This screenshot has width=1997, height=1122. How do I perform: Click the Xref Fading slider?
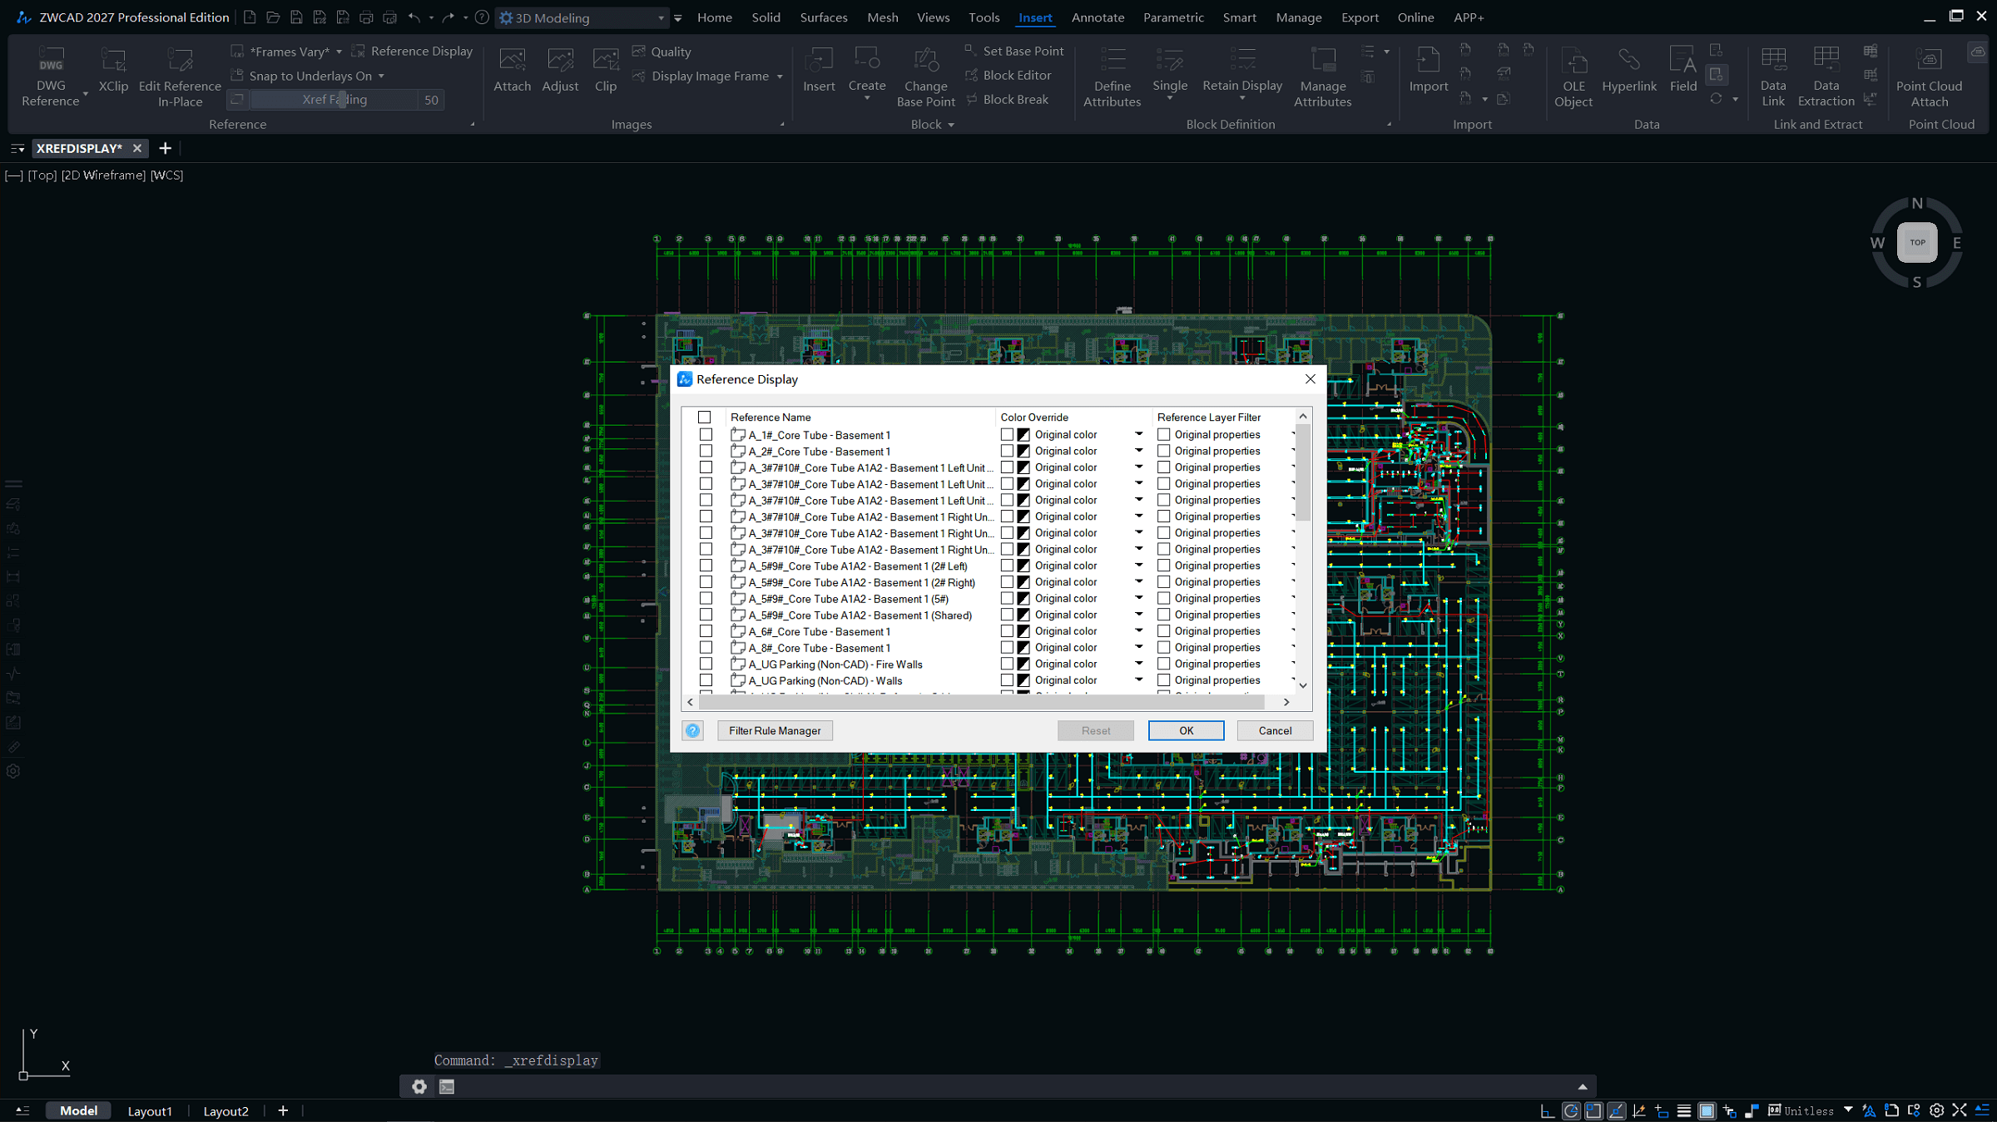341,100
